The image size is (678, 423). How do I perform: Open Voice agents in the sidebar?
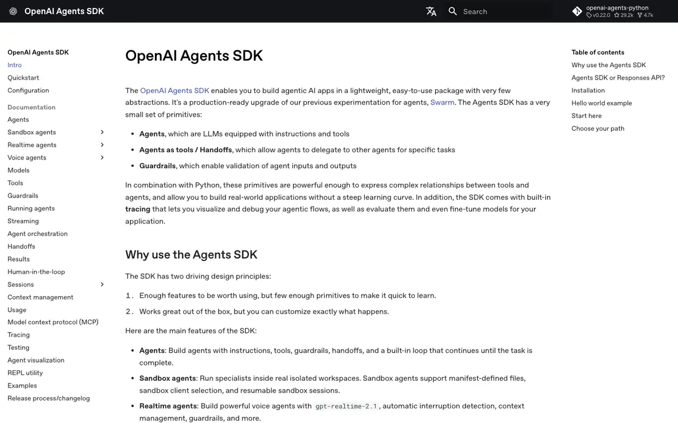(27, 157)
